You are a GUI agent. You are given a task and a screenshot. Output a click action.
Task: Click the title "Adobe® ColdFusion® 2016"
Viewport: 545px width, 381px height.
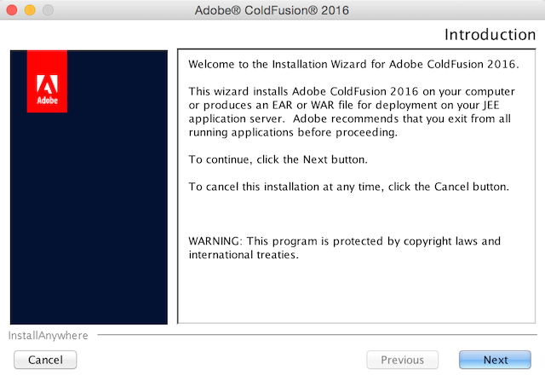pos(272,10)
